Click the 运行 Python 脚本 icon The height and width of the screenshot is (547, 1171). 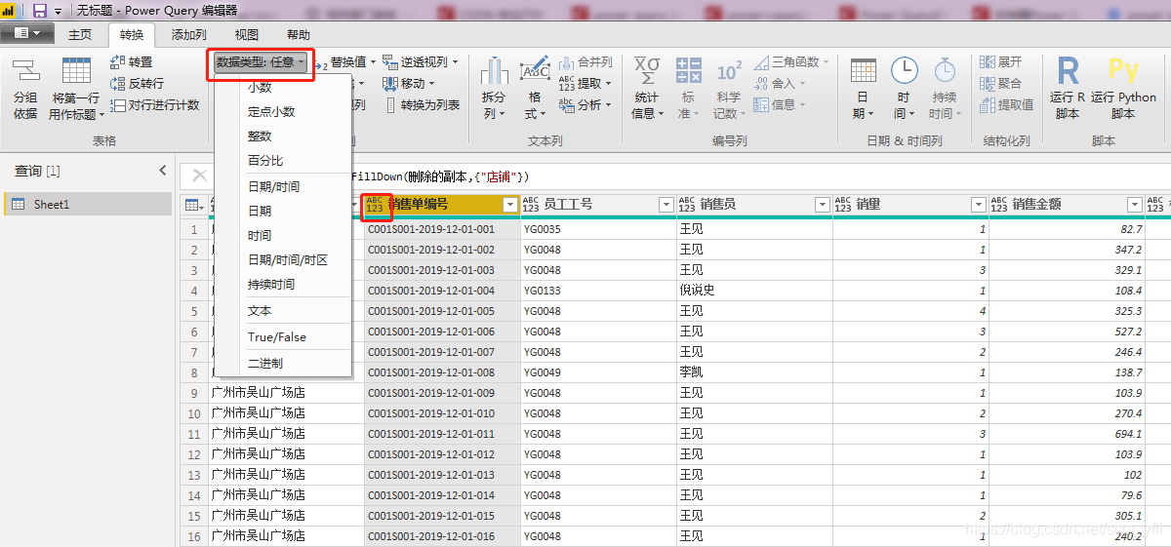click(x=1123, y=70)
